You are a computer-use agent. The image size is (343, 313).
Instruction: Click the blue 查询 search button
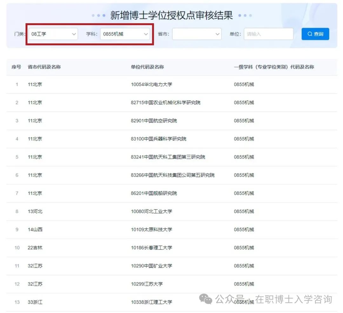click(315, 34)
